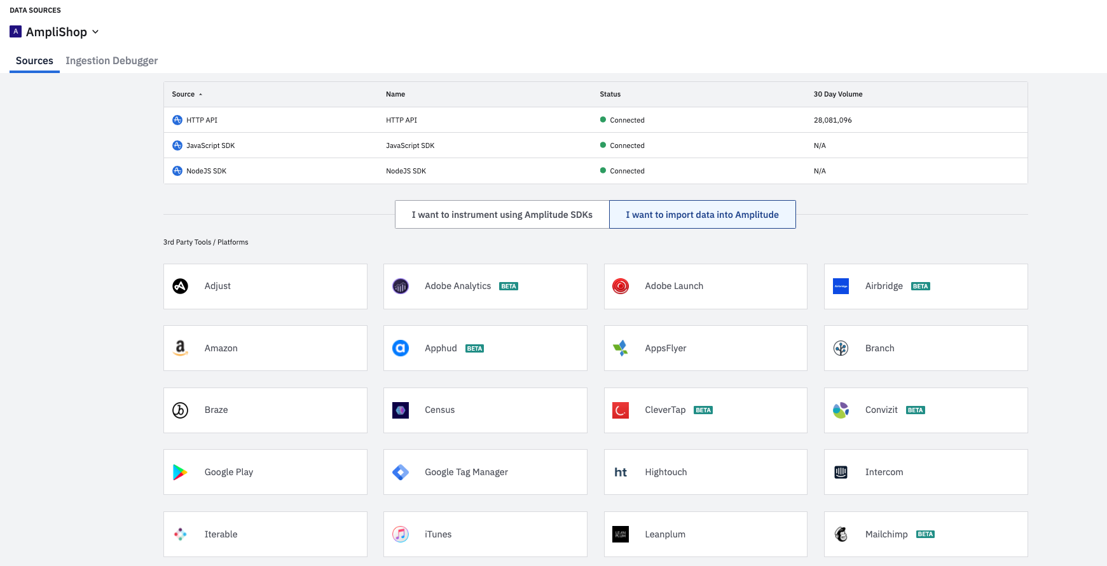Image resolution: width=1107 pixels, height=566 pixels.
Task: Click the NodeJS SDK source icon
Action: click(177, 171)
